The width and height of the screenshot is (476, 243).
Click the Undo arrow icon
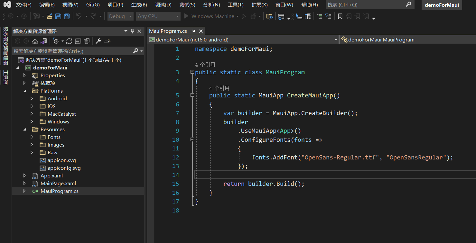coord(79,16)
